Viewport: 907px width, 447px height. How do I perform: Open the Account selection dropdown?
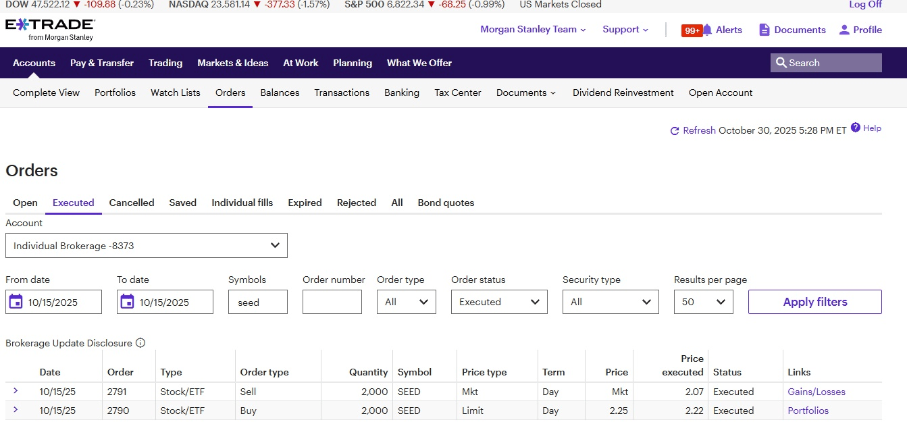point(146,246)
